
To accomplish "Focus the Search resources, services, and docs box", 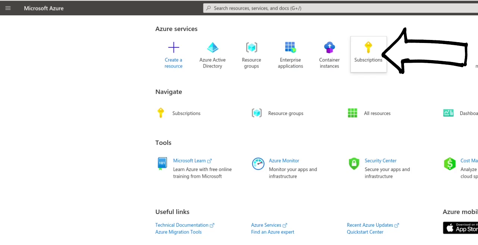I will [x=340, y=8].
